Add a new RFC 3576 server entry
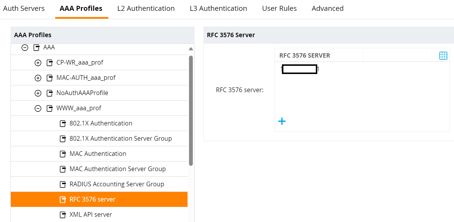454x222 pixels. click(282, 121)
